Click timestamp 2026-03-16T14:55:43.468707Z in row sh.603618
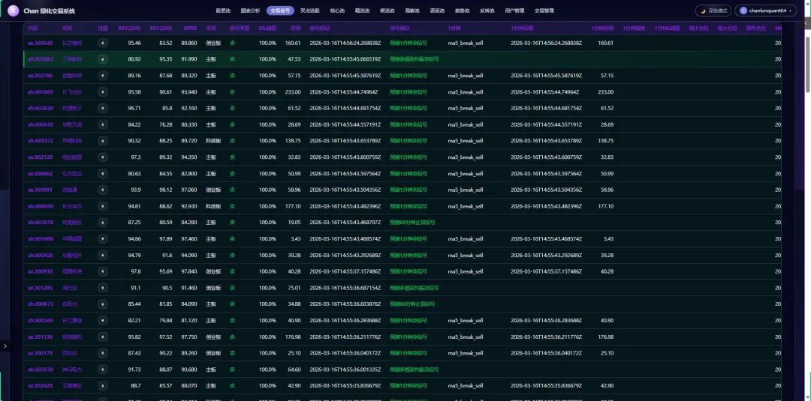Viewport: 811px width, 401px height. (x=345, y=223)
